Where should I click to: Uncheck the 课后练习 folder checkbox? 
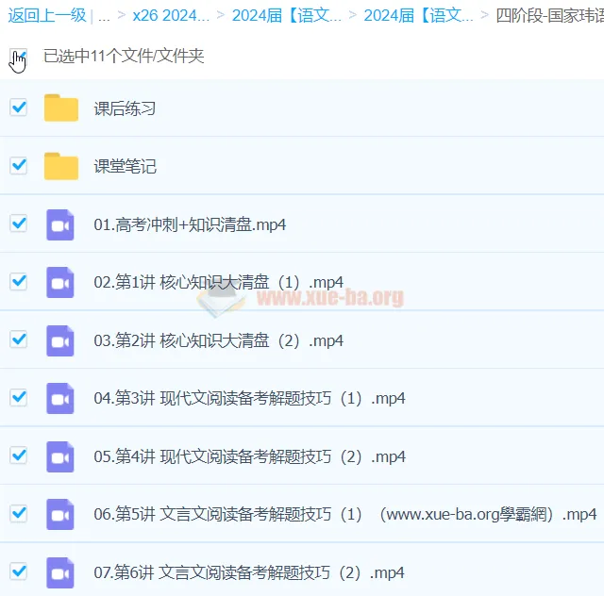tap(18, 108)
